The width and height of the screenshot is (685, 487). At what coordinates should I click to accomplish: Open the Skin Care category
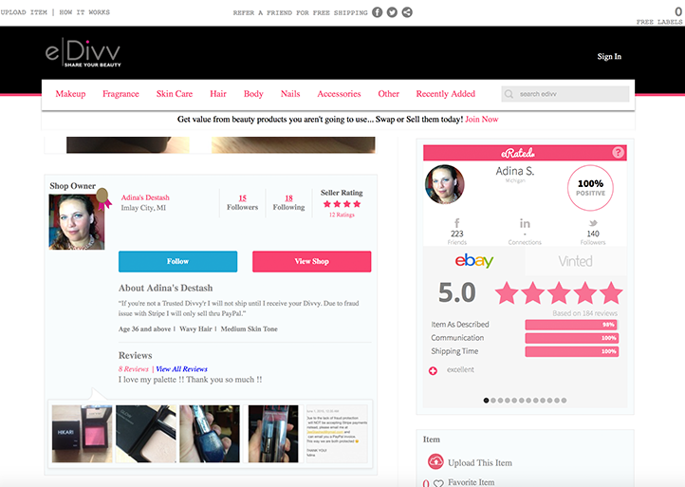(175, 94)
